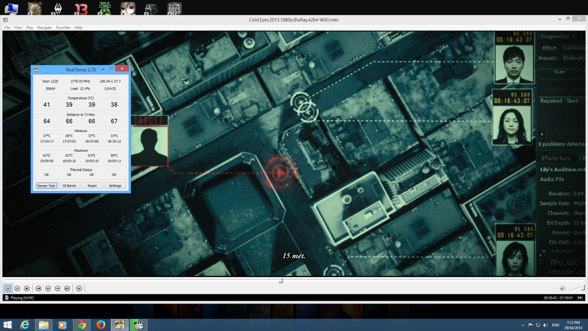Click the file icon beside "Playing [H/W]"
Screen dimensions: 588x331
tap(6, 298)
